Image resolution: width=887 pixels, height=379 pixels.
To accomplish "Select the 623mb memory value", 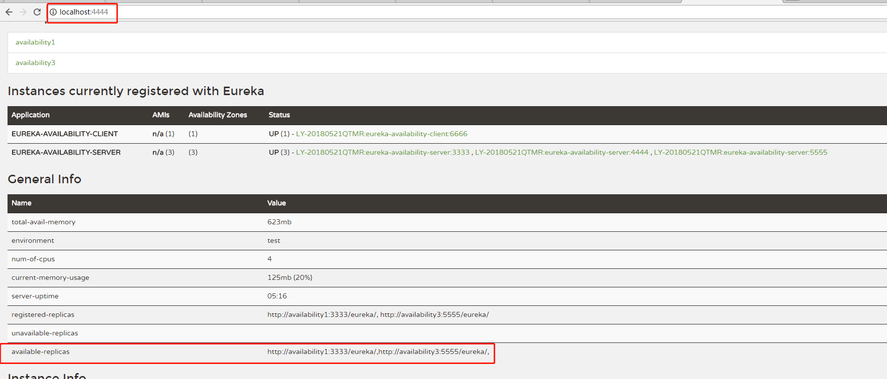I will point(279,222).
